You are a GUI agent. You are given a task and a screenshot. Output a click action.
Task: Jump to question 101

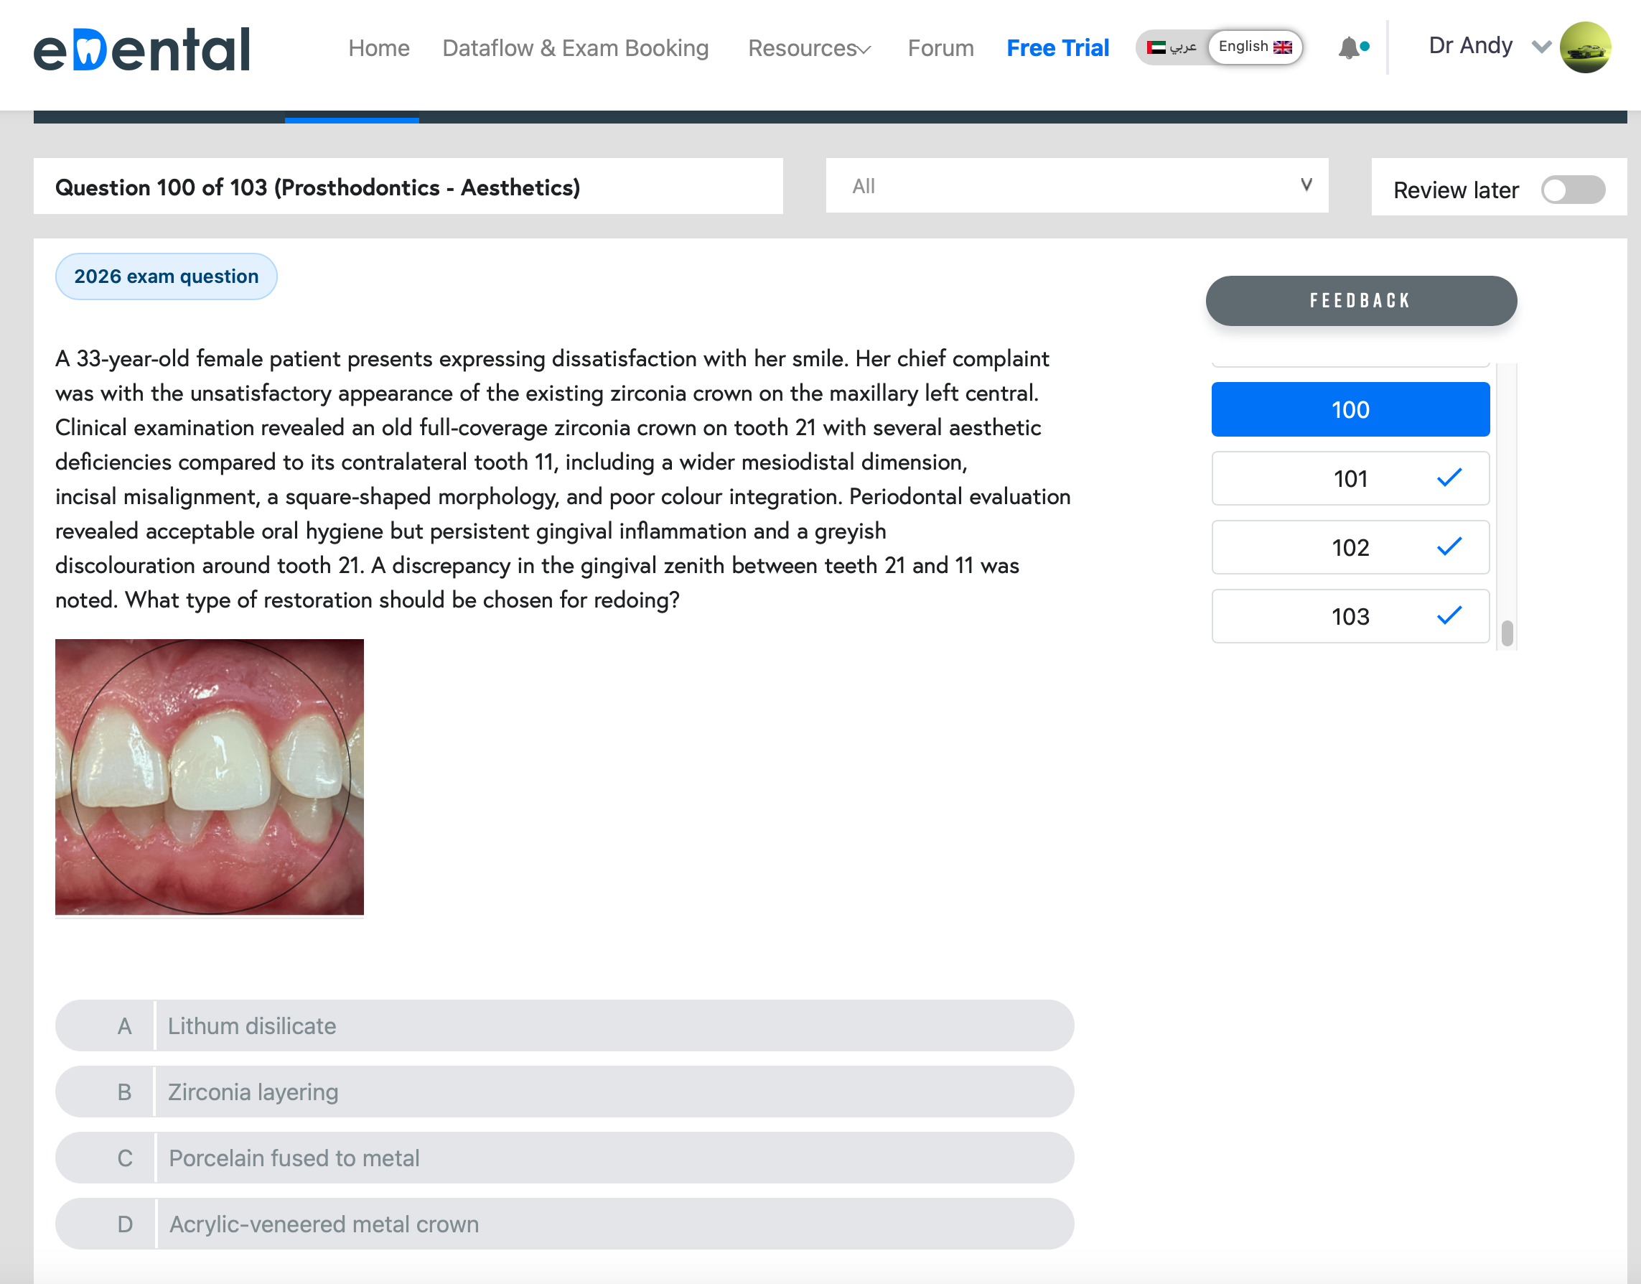click(x=1350, y=478)
